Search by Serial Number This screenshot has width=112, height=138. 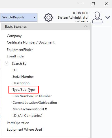tap(23, 77)
